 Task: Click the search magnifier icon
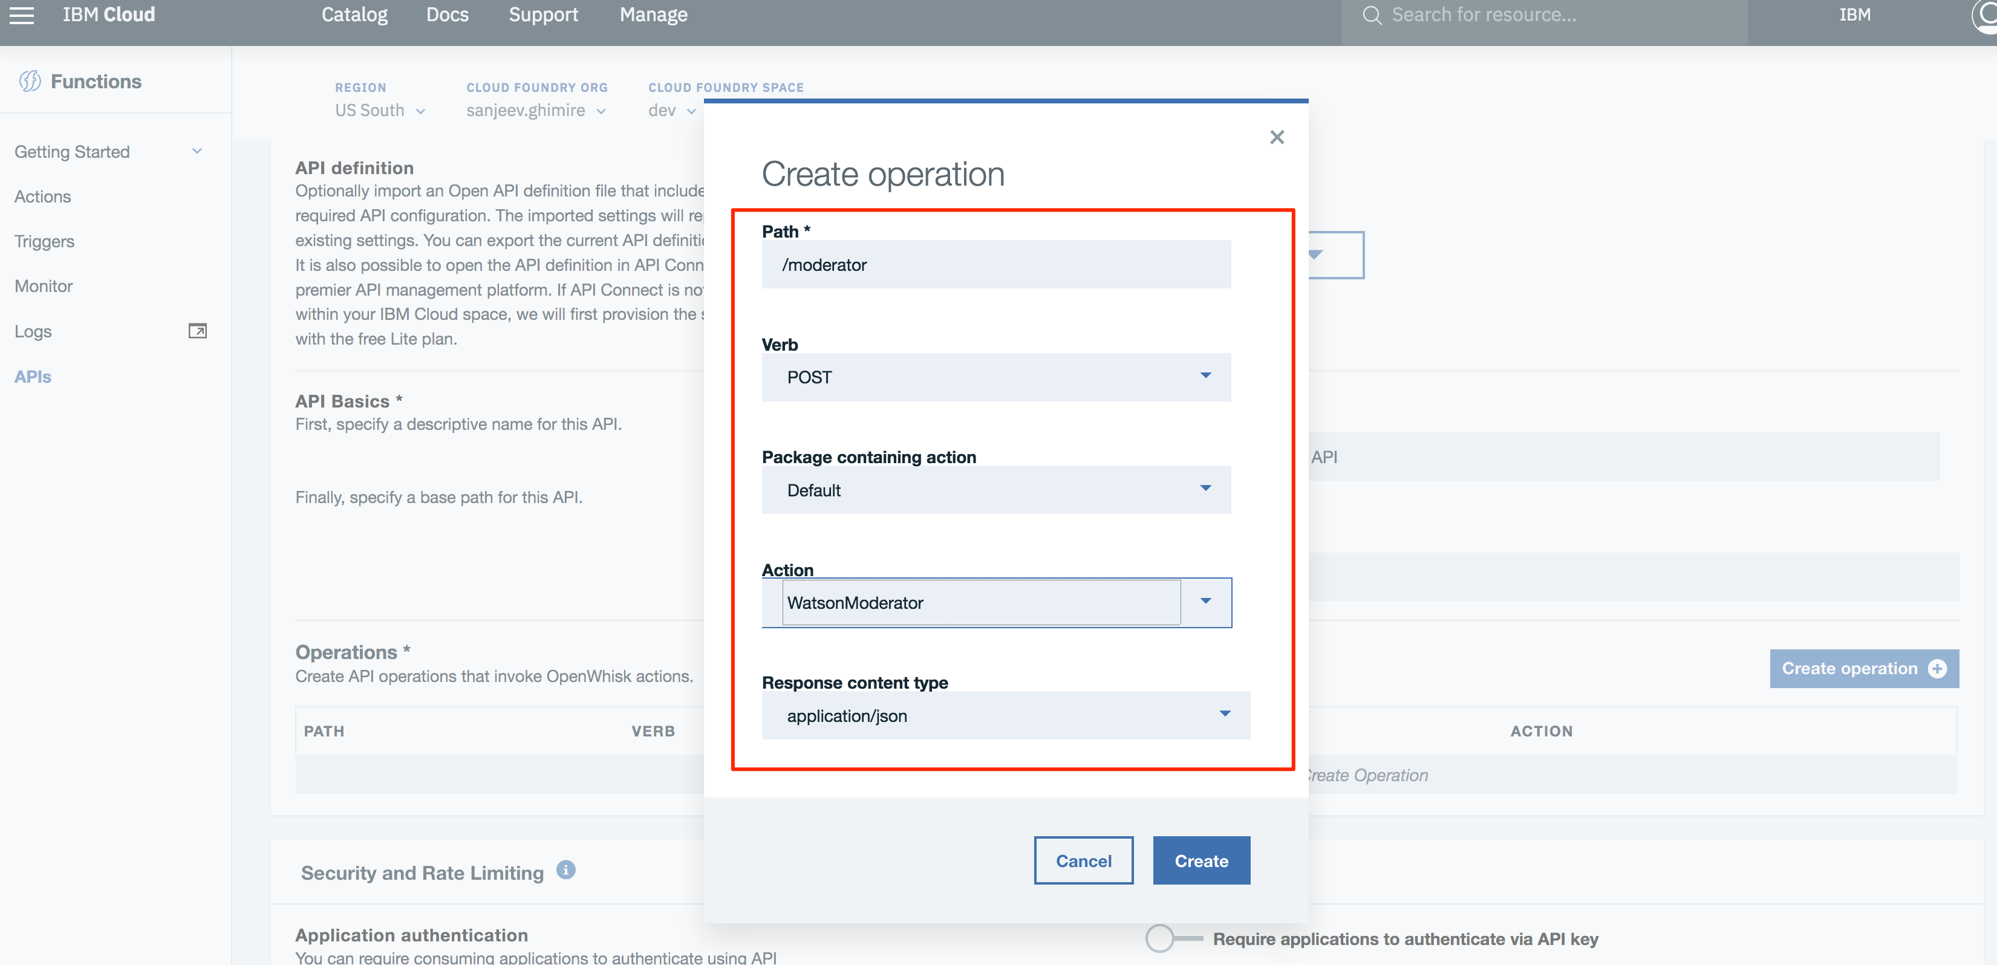point(1372,15)
